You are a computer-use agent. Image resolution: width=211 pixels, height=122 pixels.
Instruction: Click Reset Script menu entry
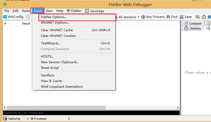pyautogui.click(x=77, y=68)
